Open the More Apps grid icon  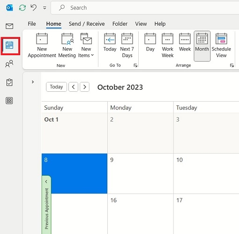point(9,101)
